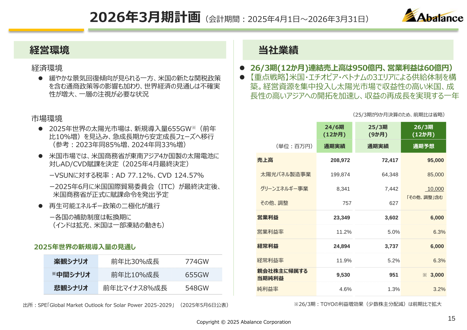
Task: Click the SPE Global Market Outlook source note
Action: pos(126,305)
